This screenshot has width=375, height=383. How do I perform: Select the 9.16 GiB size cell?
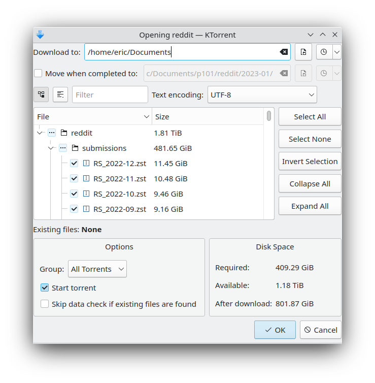pos(168,209)
